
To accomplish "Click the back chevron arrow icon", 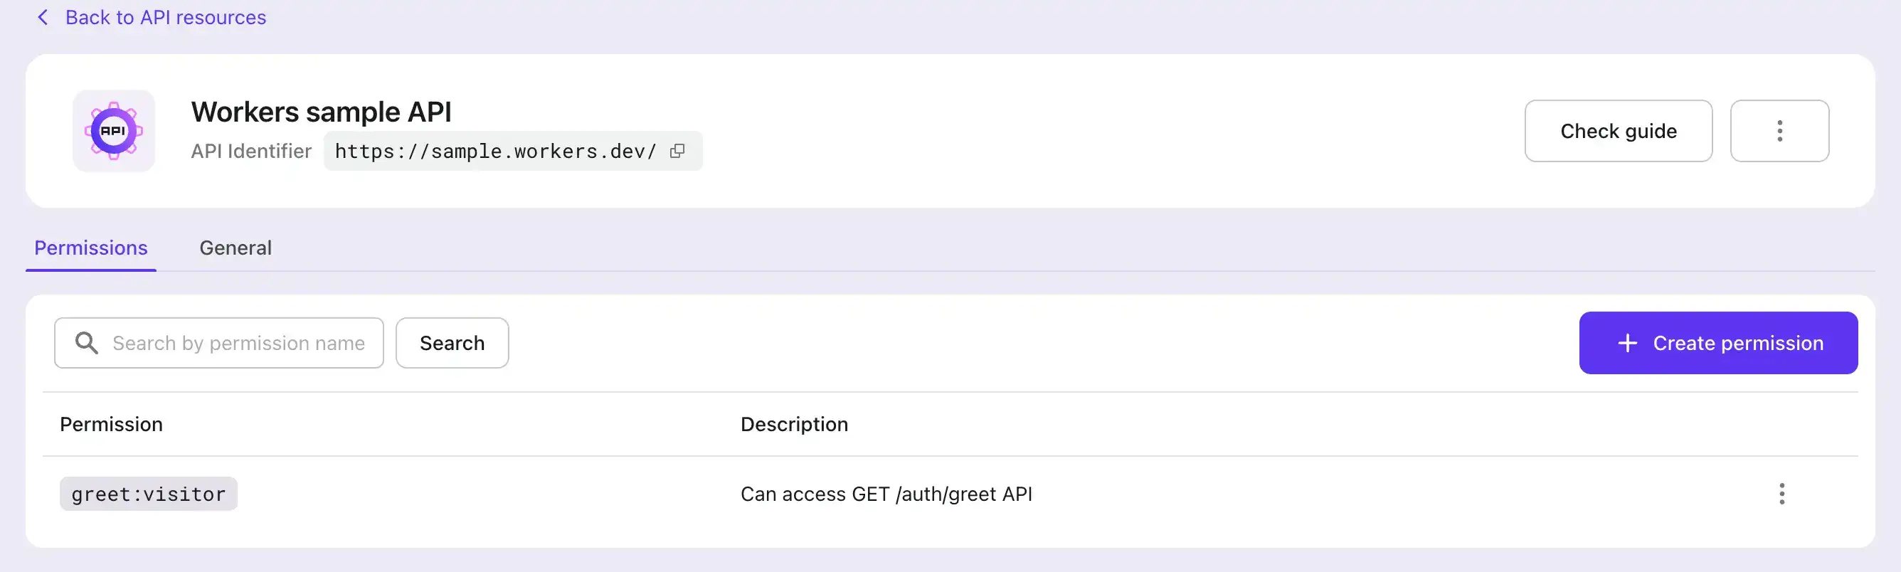I will 43,17.
